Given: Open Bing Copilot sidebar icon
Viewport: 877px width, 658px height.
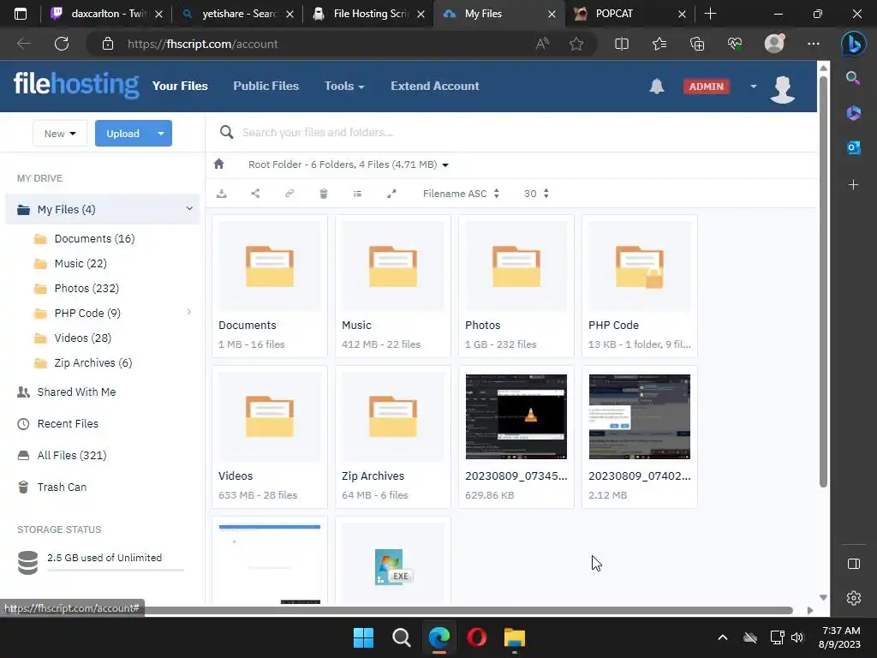Looking at the screenshot, I should (x=854, y=44).
